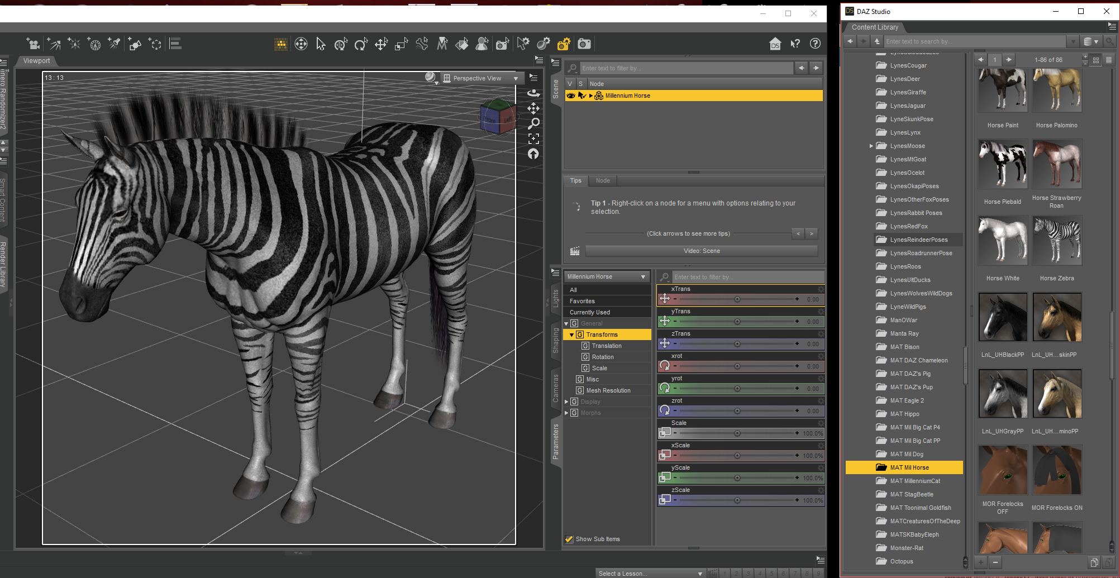Activate the Translate tool in toolbar

pos(381,44)
